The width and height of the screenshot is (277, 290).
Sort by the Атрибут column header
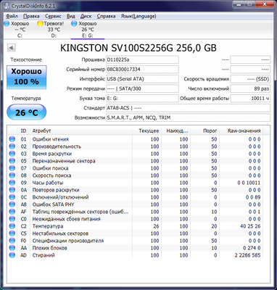tap(81, 130)
